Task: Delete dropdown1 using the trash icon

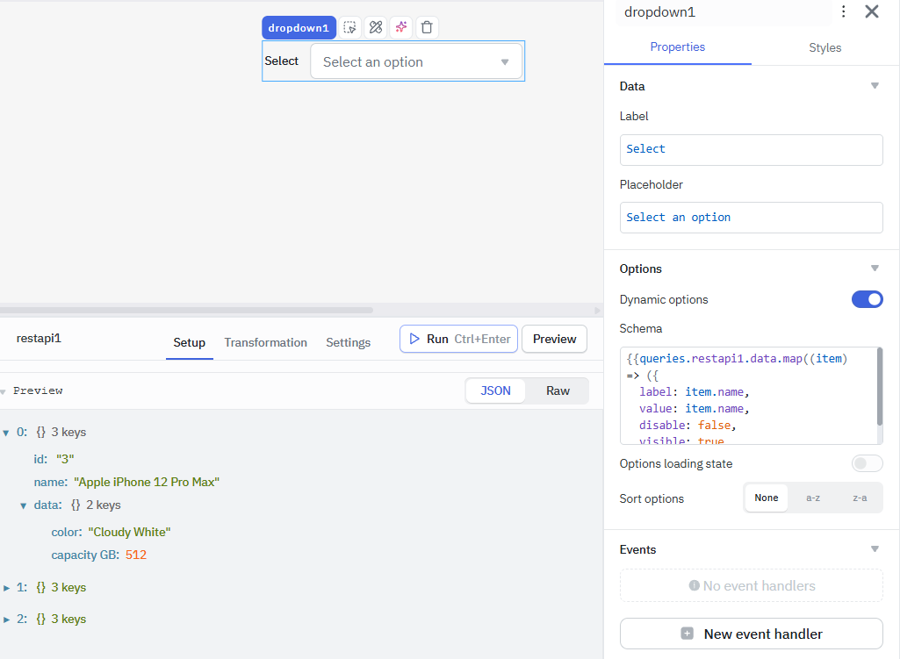Action: pos(427,27)
